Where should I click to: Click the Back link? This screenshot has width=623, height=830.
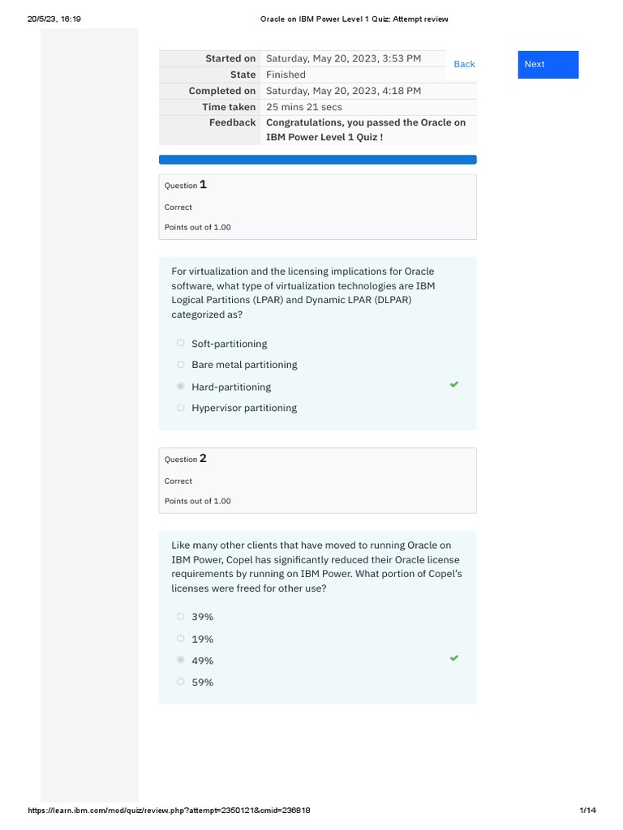pyautogui.click(x=464, y=64)
